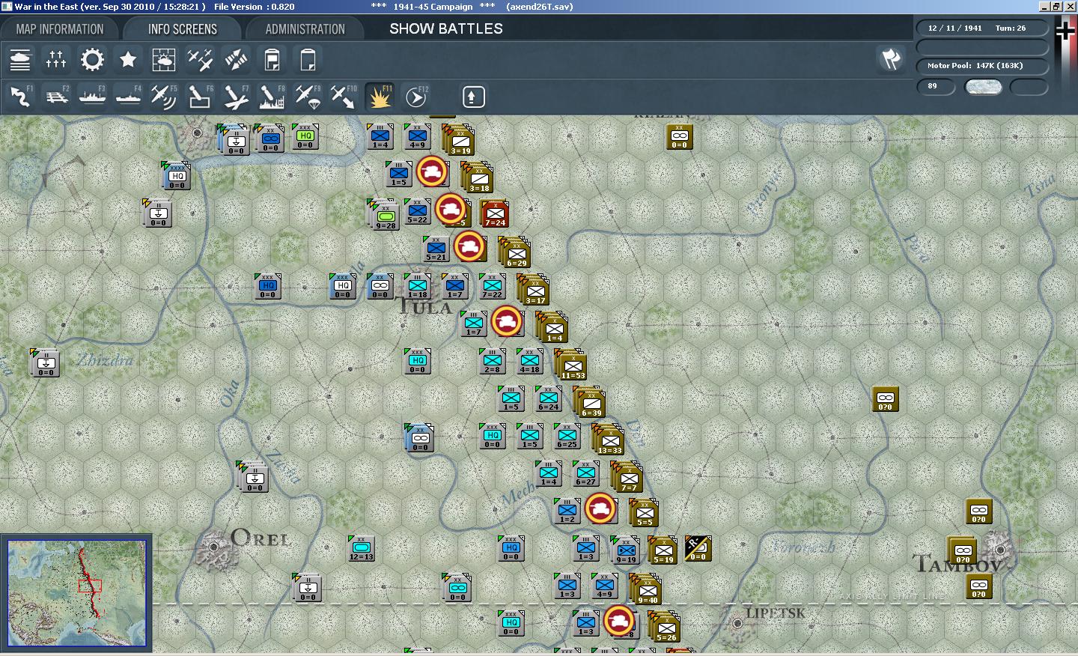
Task: Select the Soviet stack labeled 3=19
Action: coord(459,140)
